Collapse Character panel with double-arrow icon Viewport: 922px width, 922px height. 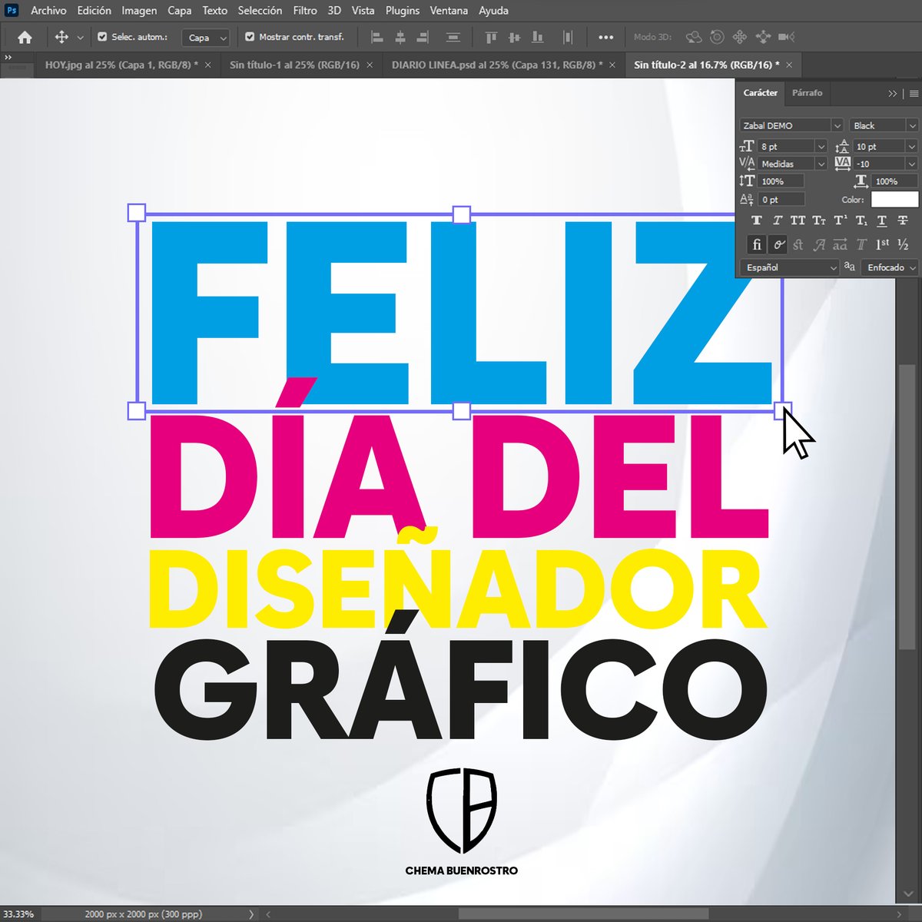coord(892,93)
